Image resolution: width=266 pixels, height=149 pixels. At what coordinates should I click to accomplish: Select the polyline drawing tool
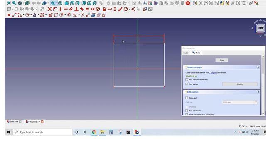[x=50, y=15]
